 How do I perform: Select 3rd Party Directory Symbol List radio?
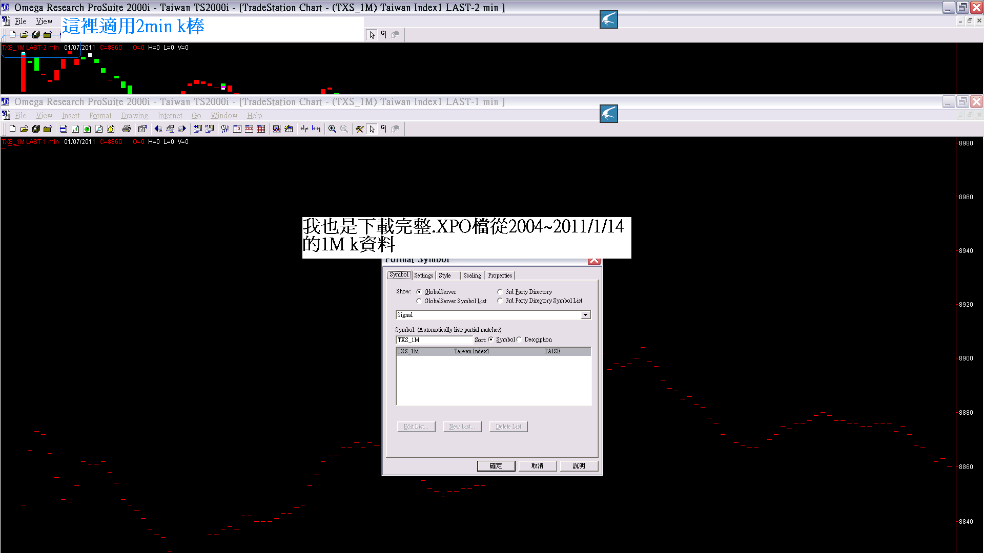[500, 301]
